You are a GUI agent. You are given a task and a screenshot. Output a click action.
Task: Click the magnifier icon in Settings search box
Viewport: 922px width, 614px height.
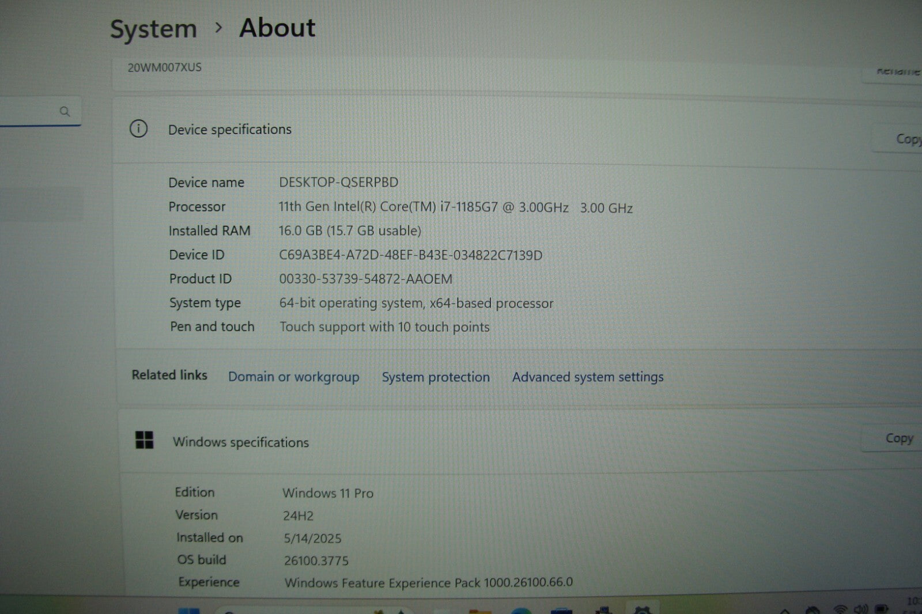pos(65,111)
